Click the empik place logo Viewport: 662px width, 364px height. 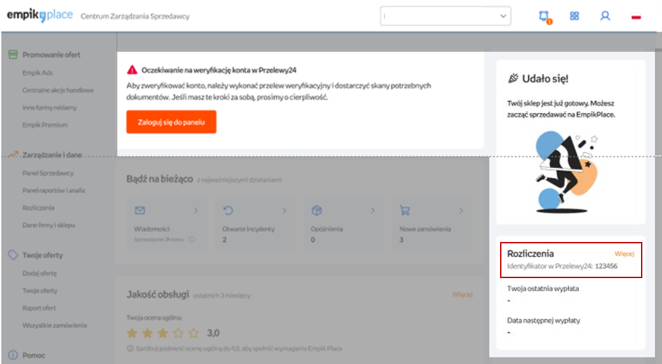click(x=41, y=15)
